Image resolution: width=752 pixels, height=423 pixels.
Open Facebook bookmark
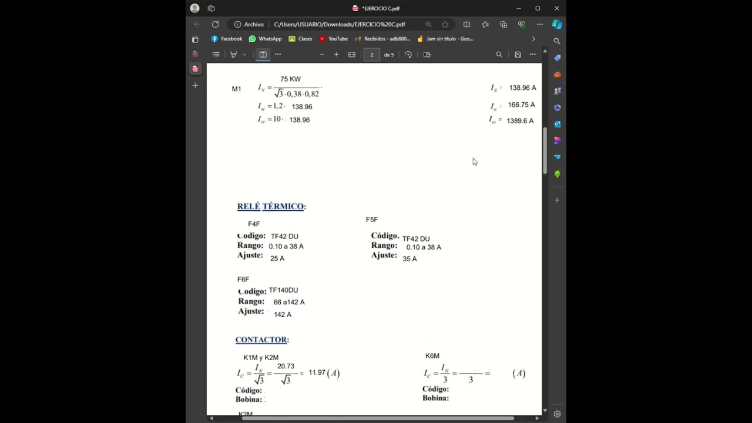pyautogui.click(x=227, y=39)
